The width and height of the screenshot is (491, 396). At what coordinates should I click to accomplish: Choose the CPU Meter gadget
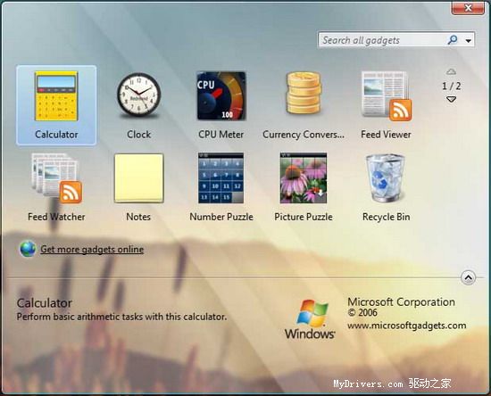pyautogui.click(x=221, y=96)
